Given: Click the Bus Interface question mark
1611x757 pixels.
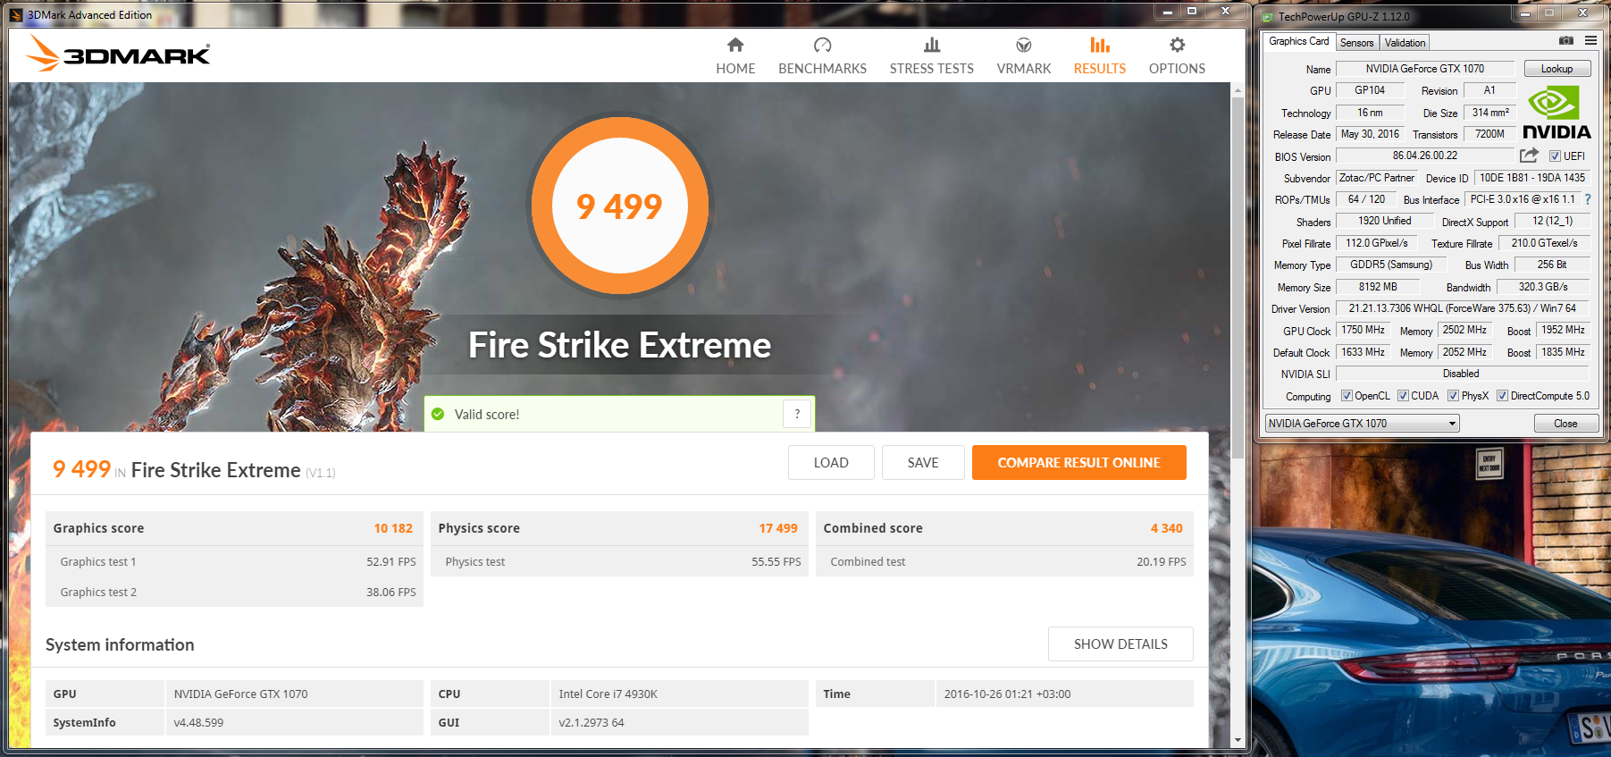Looking at the screenshot, I should click(x=1588, y=199).
